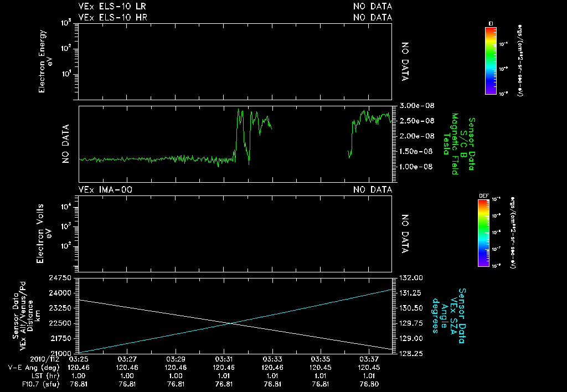Click the 03:27 time axis label
This screenshot has width=567, height=392.
click(x=127, y=359)
